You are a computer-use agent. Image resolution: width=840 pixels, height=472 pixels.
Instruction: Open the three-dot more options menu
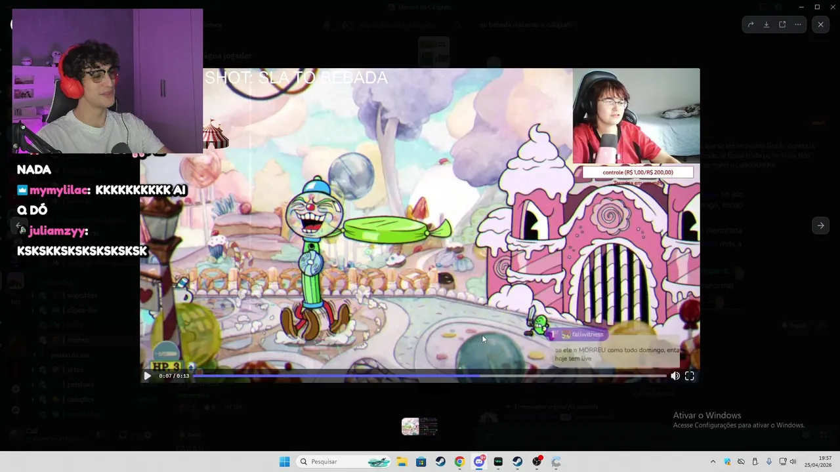[x=798, y=24]
